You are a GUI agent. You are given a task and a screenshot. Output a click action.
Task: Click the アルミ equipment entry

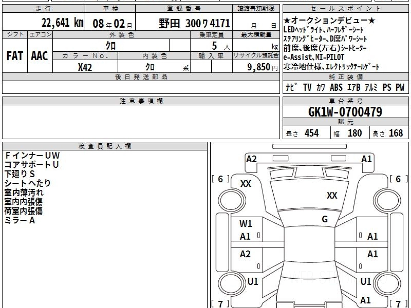371,88
